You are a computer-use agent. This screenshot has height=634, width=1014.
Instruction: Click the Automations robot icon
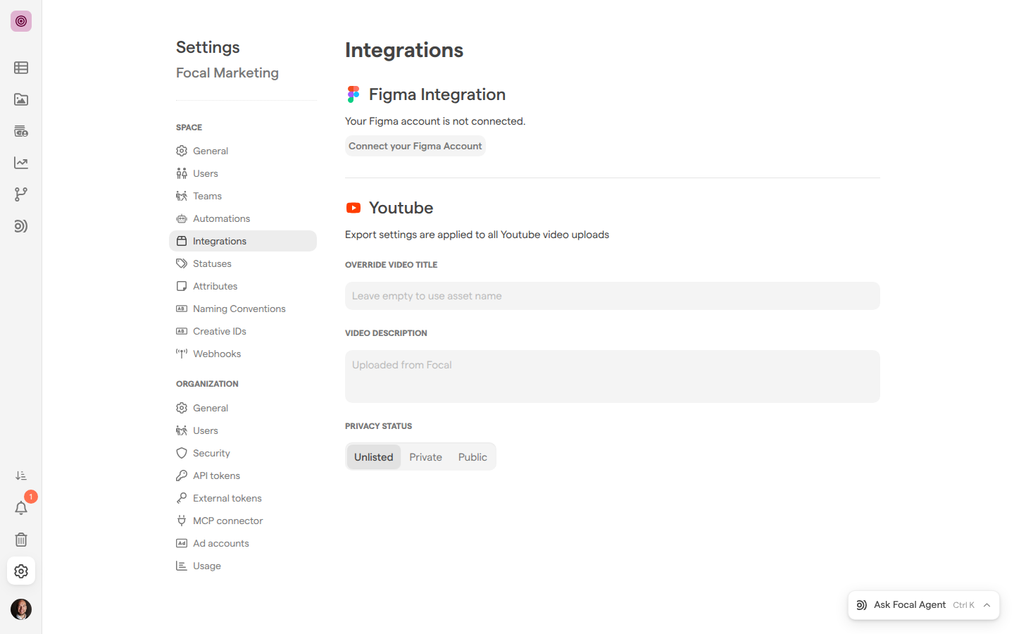182,218
